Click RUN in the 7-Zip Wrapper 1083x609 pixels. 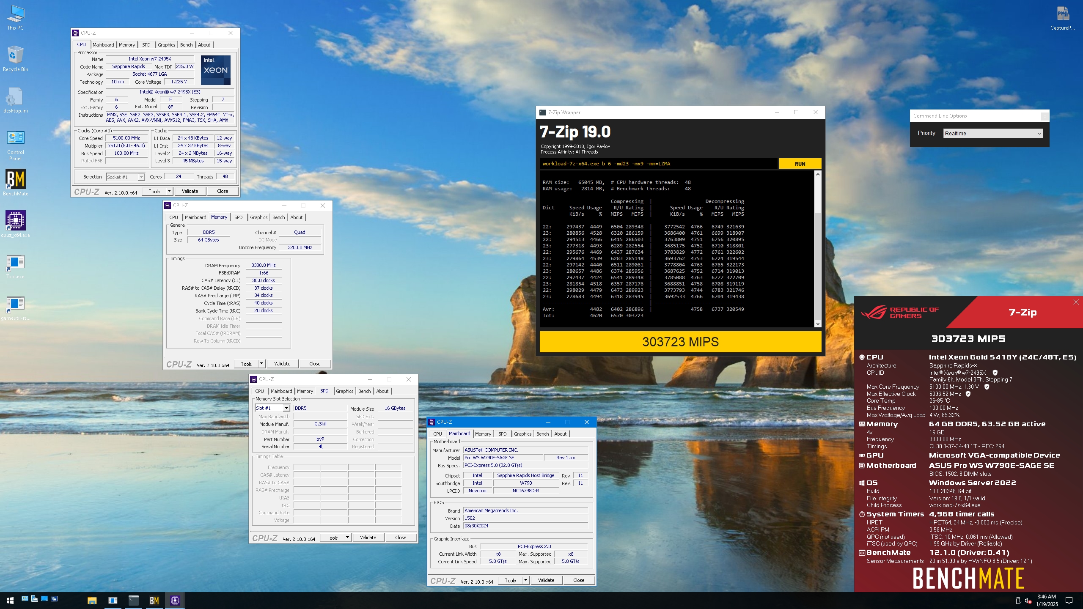[800, 164]
